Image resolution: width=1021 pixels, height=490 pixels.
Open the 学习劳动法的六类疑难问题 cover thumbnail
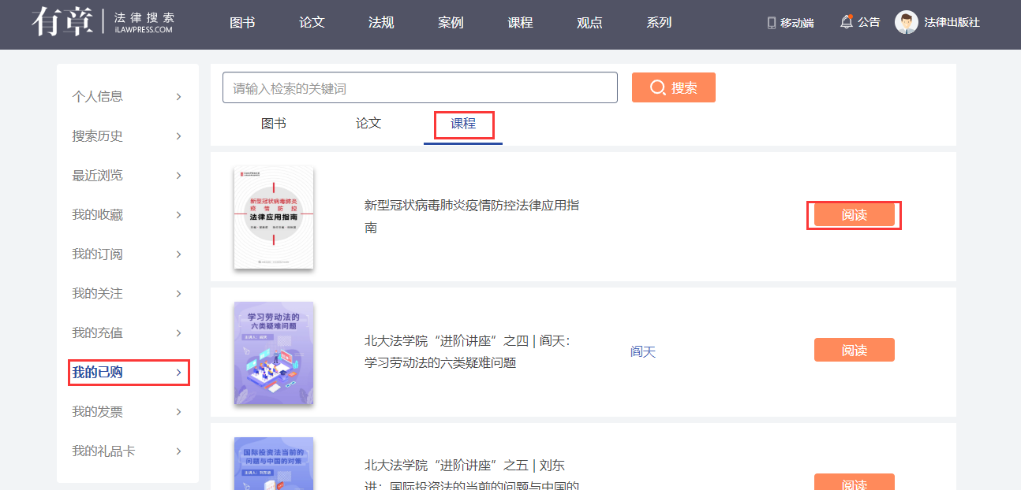pyautogui.click(x=274, y=353)
